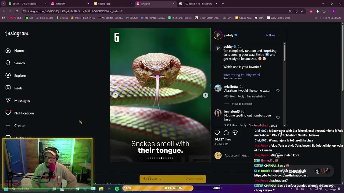Image resolution: width=344 pixels, height=193 pixels.
Task: Open pubity profile avatar in header
Action: [218, 35]
